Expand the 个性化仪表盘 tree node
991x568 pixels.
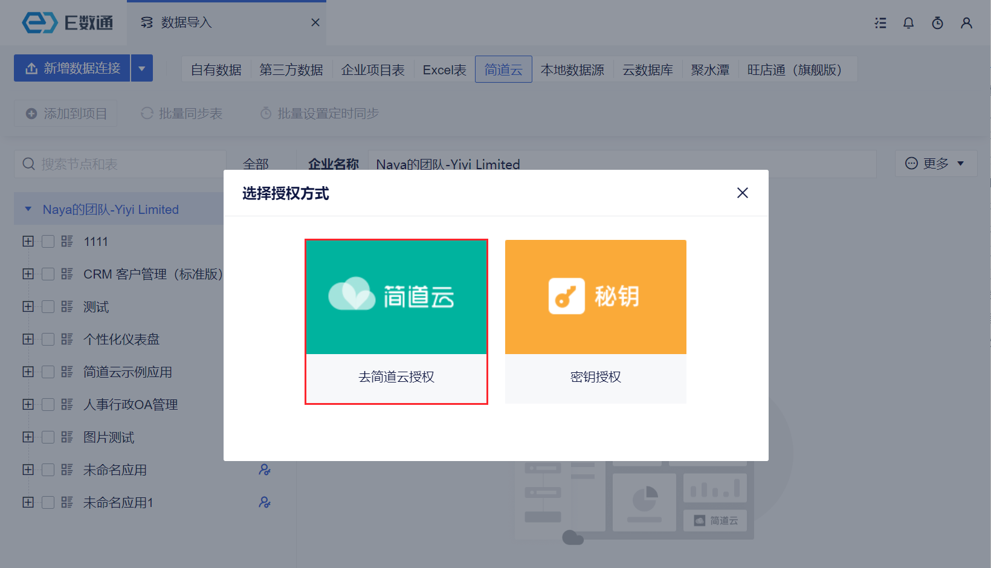coord(28,339)
